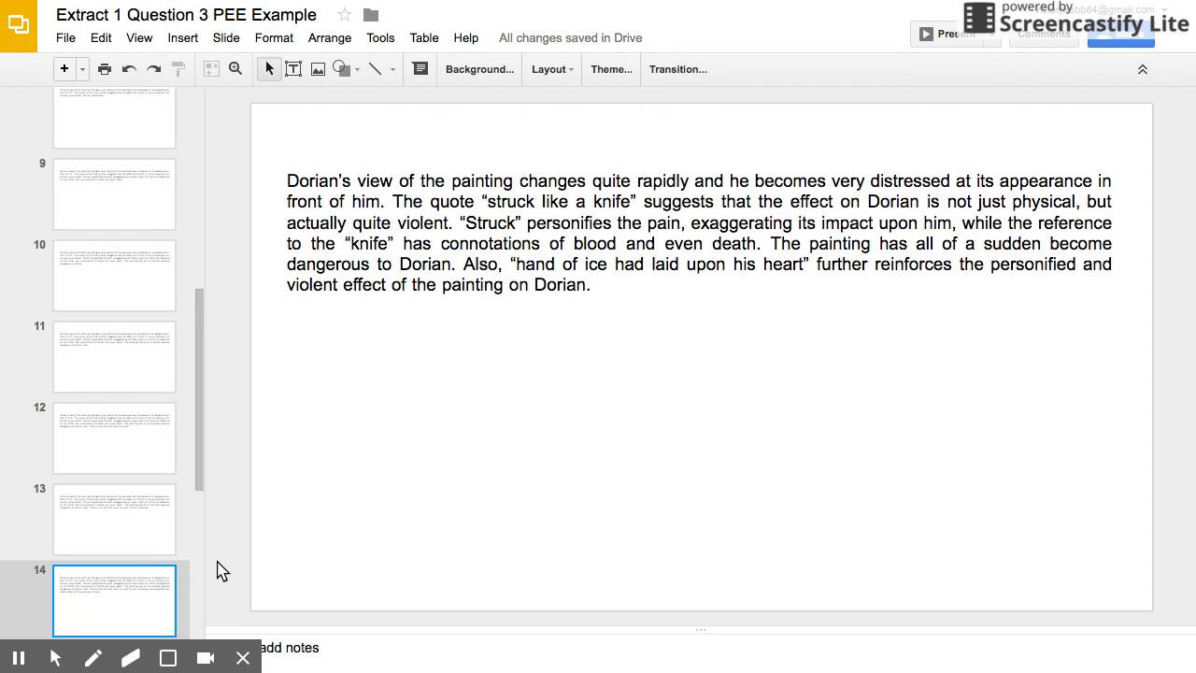Star the presentation with the star icon
This screenshot has height=673, width=1196.
click(344, 15)
